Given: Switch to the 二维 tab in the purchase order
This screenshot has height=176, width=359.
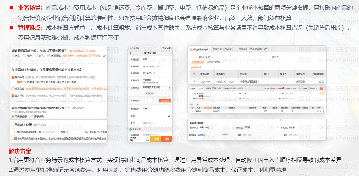Looking at the screenshot, I should tap(197, 104).
